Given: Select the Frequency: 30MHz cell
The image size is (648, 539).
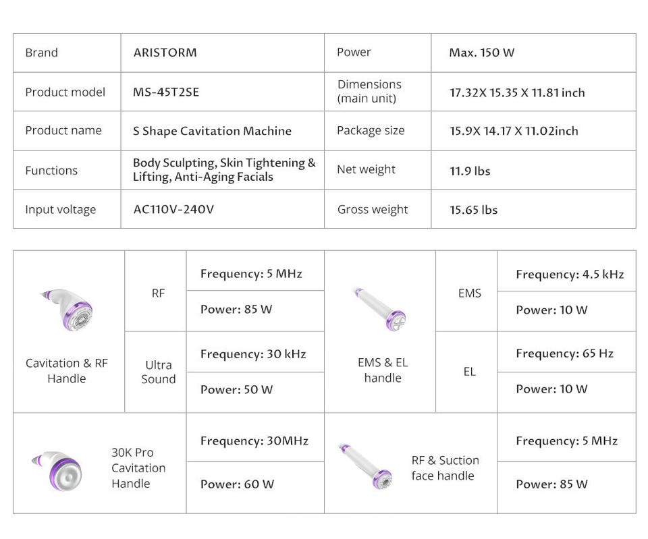Looking at the screenshot, I should tap(254, 441).
